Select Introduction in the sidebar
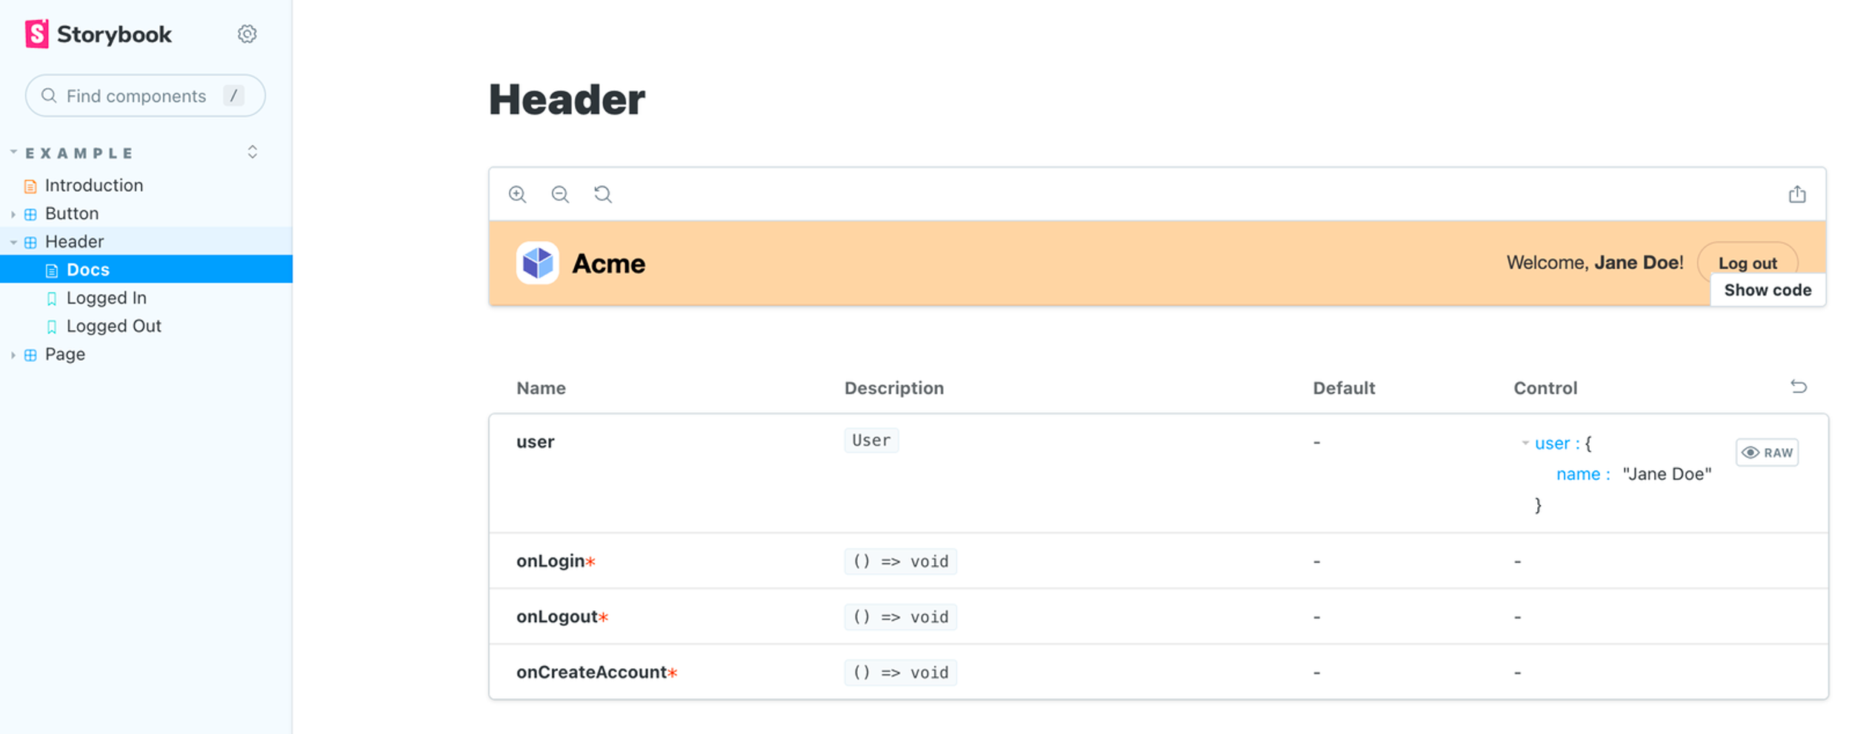The height and width of the screenshot is (734, 1852). pos(93,185)
